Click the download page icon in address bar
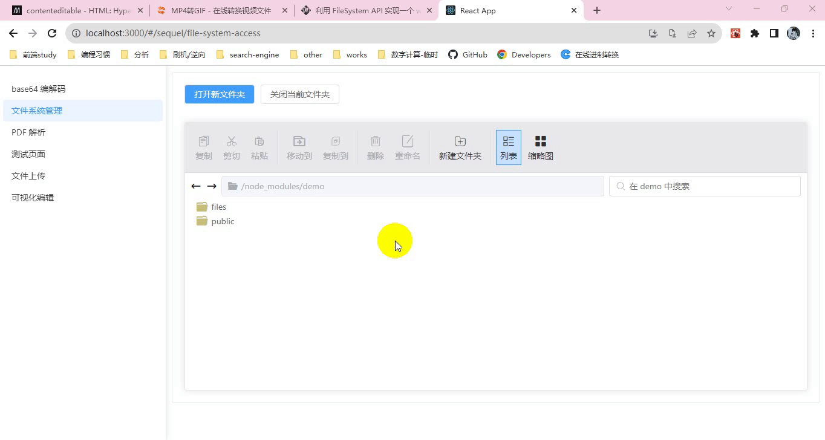Image resolution: width=825 pixels, height=440 pixels. pyautogui.click(x=673, y=34)
